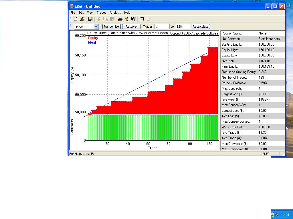Click the open folder toolbar icon
Screen dimensions: 293x219
82,19
